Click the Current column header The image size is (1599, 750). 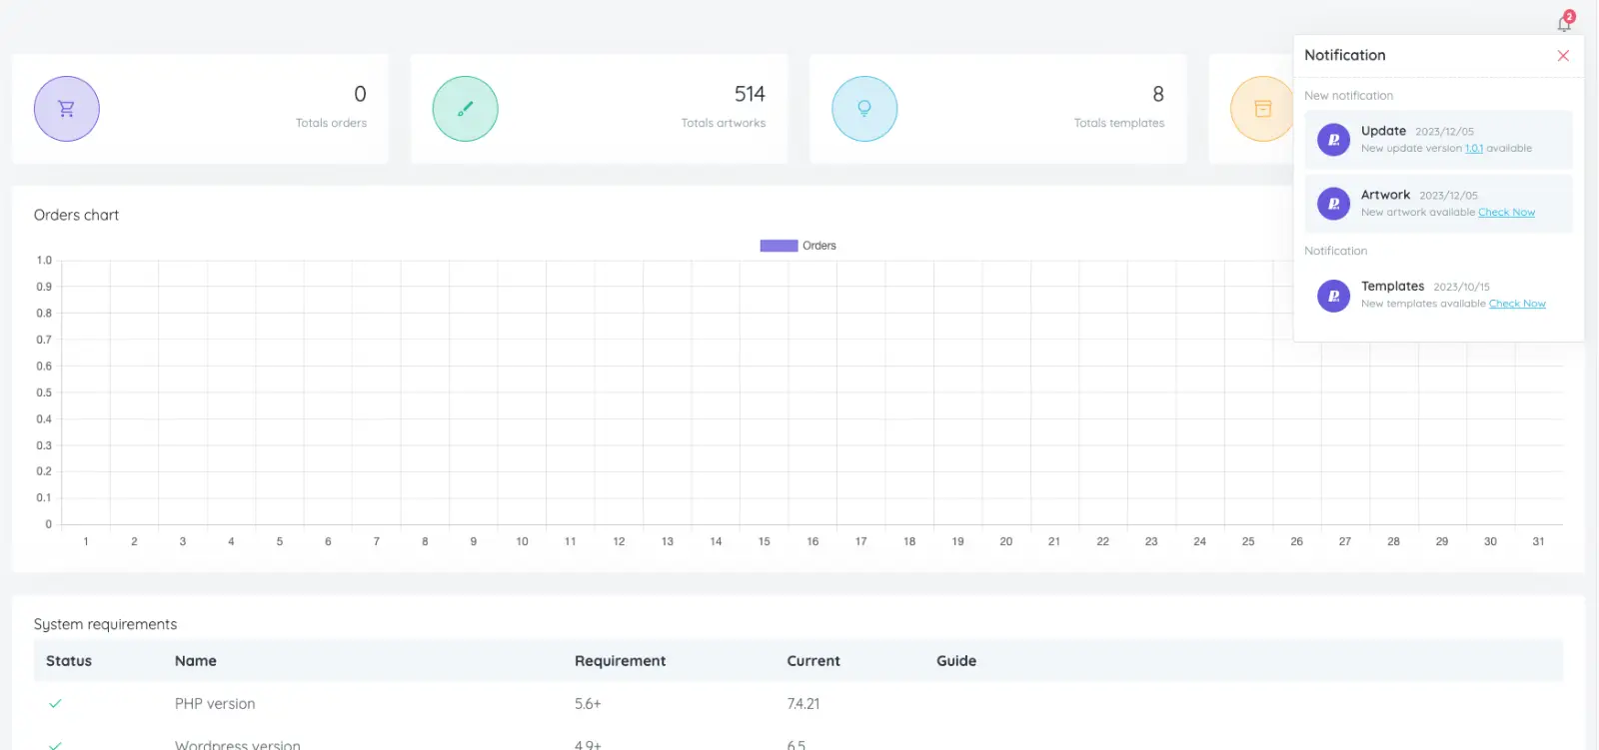tap(813, 661)
